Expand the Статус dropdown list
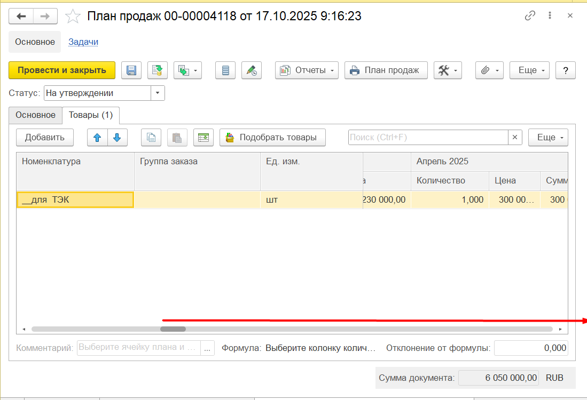Image resolution: width=587 pixels, height=400 pixels. (x=158, y=93)
